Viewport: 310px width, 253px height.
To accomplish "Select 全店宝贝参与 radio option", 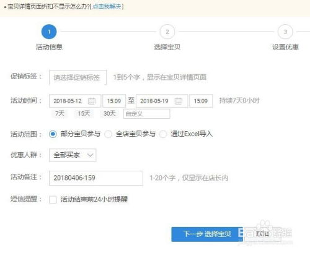I will pyautogui.click(x=108, y=134).
